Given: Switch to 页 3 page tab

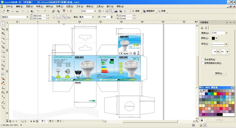Looking at the screenshot, I should tap(59, 121).
